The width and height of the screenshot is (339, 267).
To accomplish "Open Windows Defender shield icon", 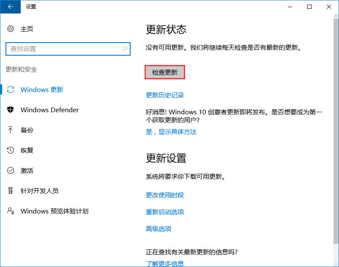I will [11, 110].
